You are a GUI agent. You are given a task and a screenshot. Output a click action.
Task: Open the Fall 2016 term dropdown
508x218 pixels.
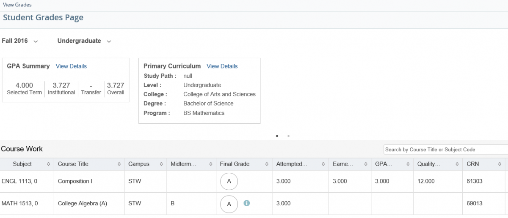20,41
